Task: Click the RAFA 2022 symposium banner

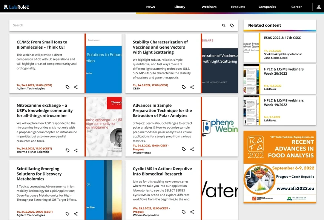Action: click(279, 167)
